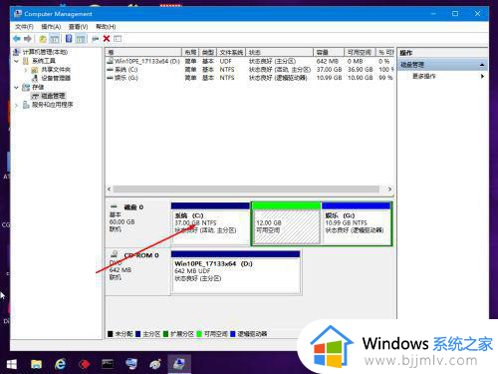Select 系统工具 in the tree
Image resolution: width=498 pixels, height=374 pixels.
coord(44,61)
